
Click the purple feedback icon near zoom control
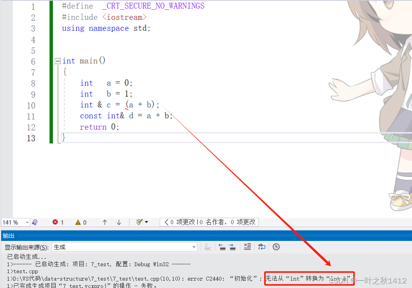pos(35,222)
